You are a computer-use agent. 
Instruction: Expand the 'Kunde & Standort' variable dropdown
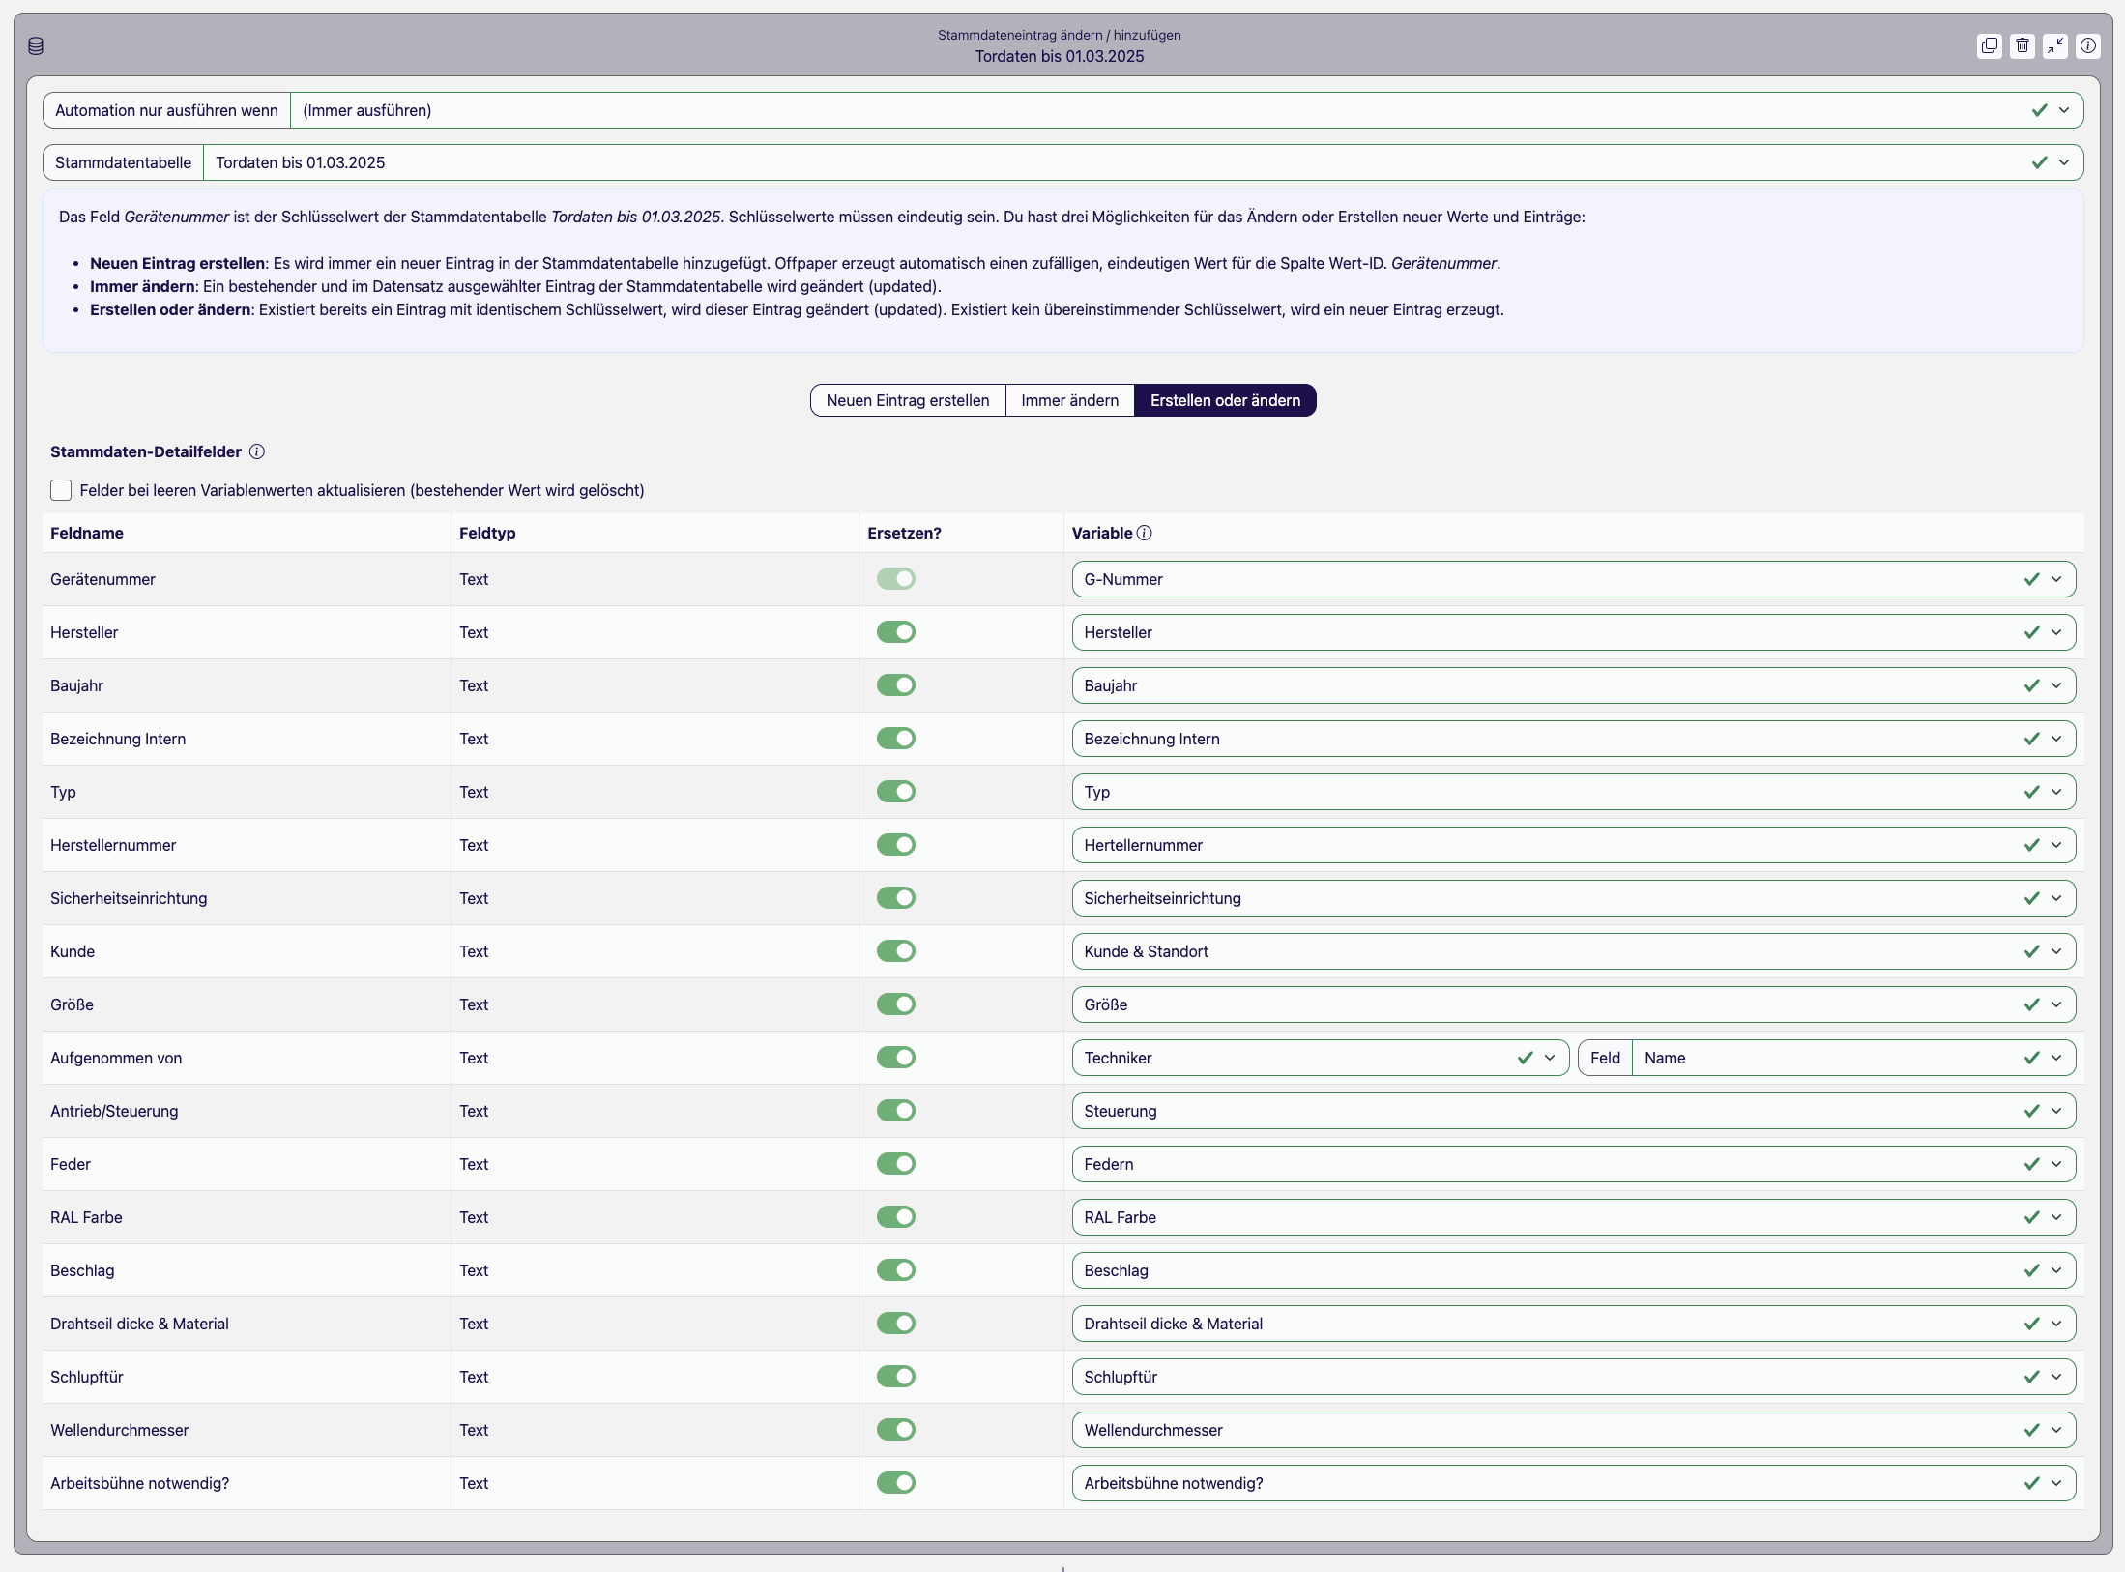click(1574, 951)
